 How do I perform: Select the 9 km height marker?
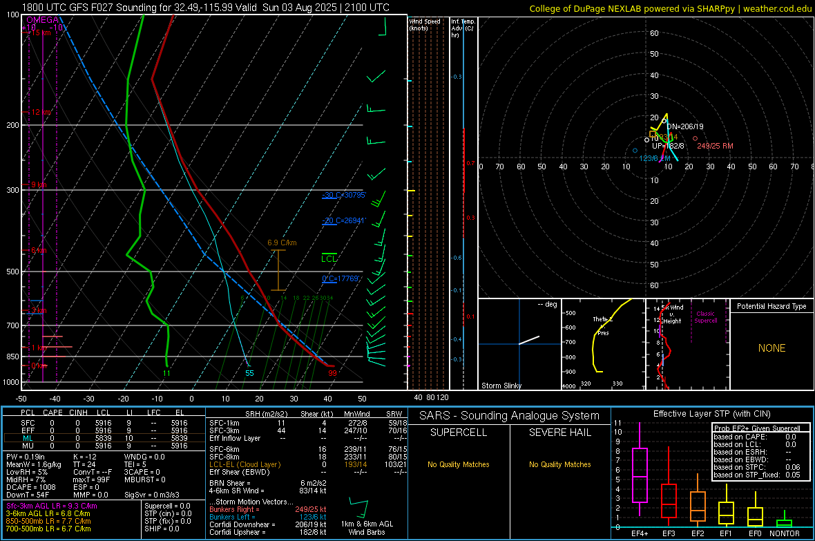click(39, 184)
